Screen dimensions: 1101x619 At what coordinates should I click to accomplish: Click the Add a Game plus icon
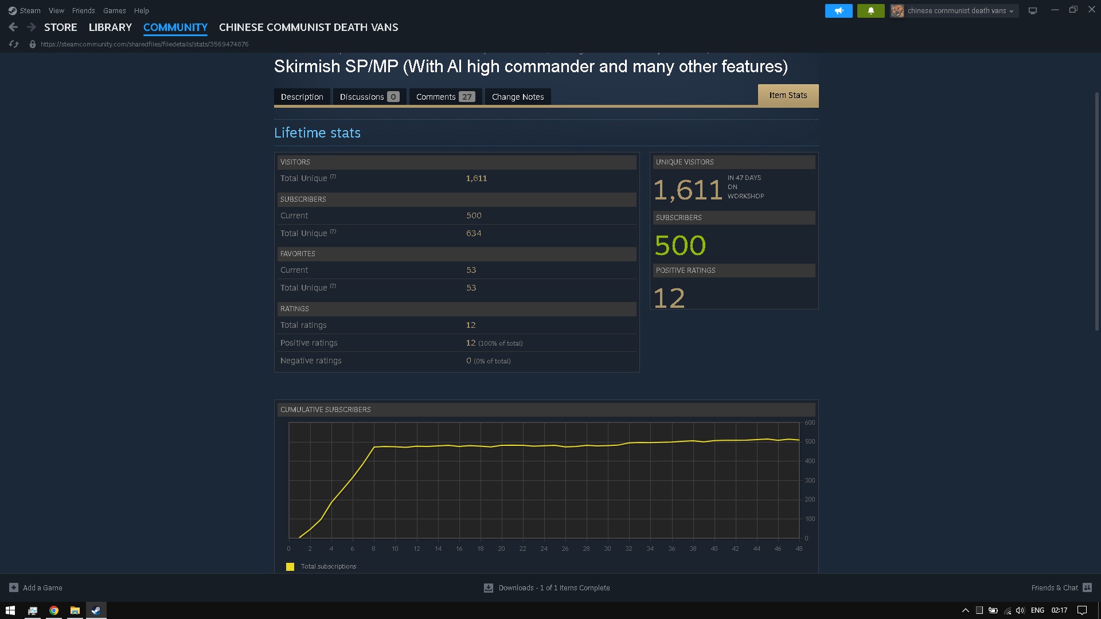pyautogui.click(x=14, y=587)
